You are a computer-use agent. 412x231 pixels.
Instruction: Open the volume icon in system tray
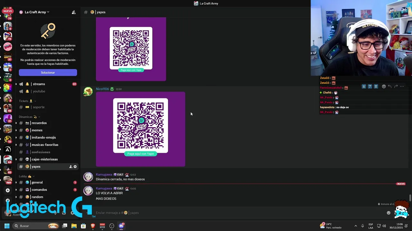click(384, 226)
